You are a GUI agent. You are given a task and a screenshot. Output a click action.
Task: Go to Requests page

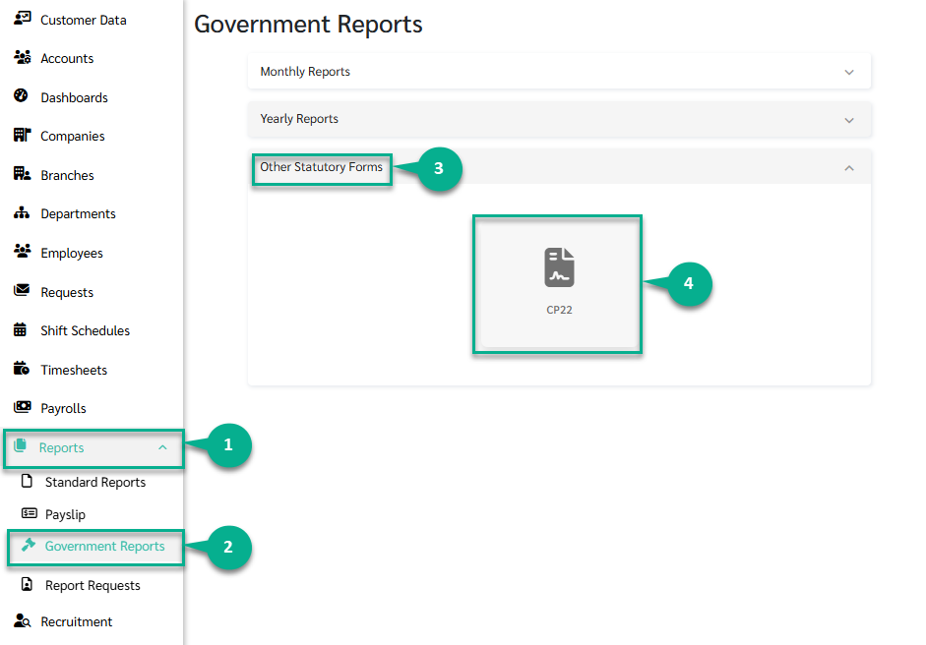(x=67, y=292)
